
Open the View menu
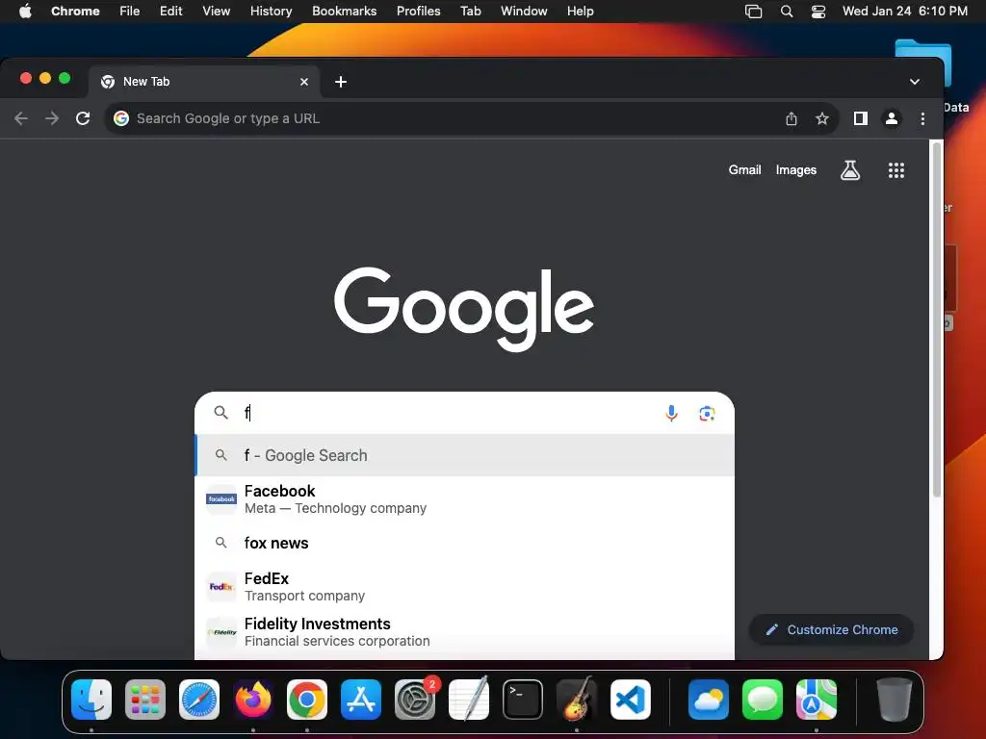coord(217,12)
